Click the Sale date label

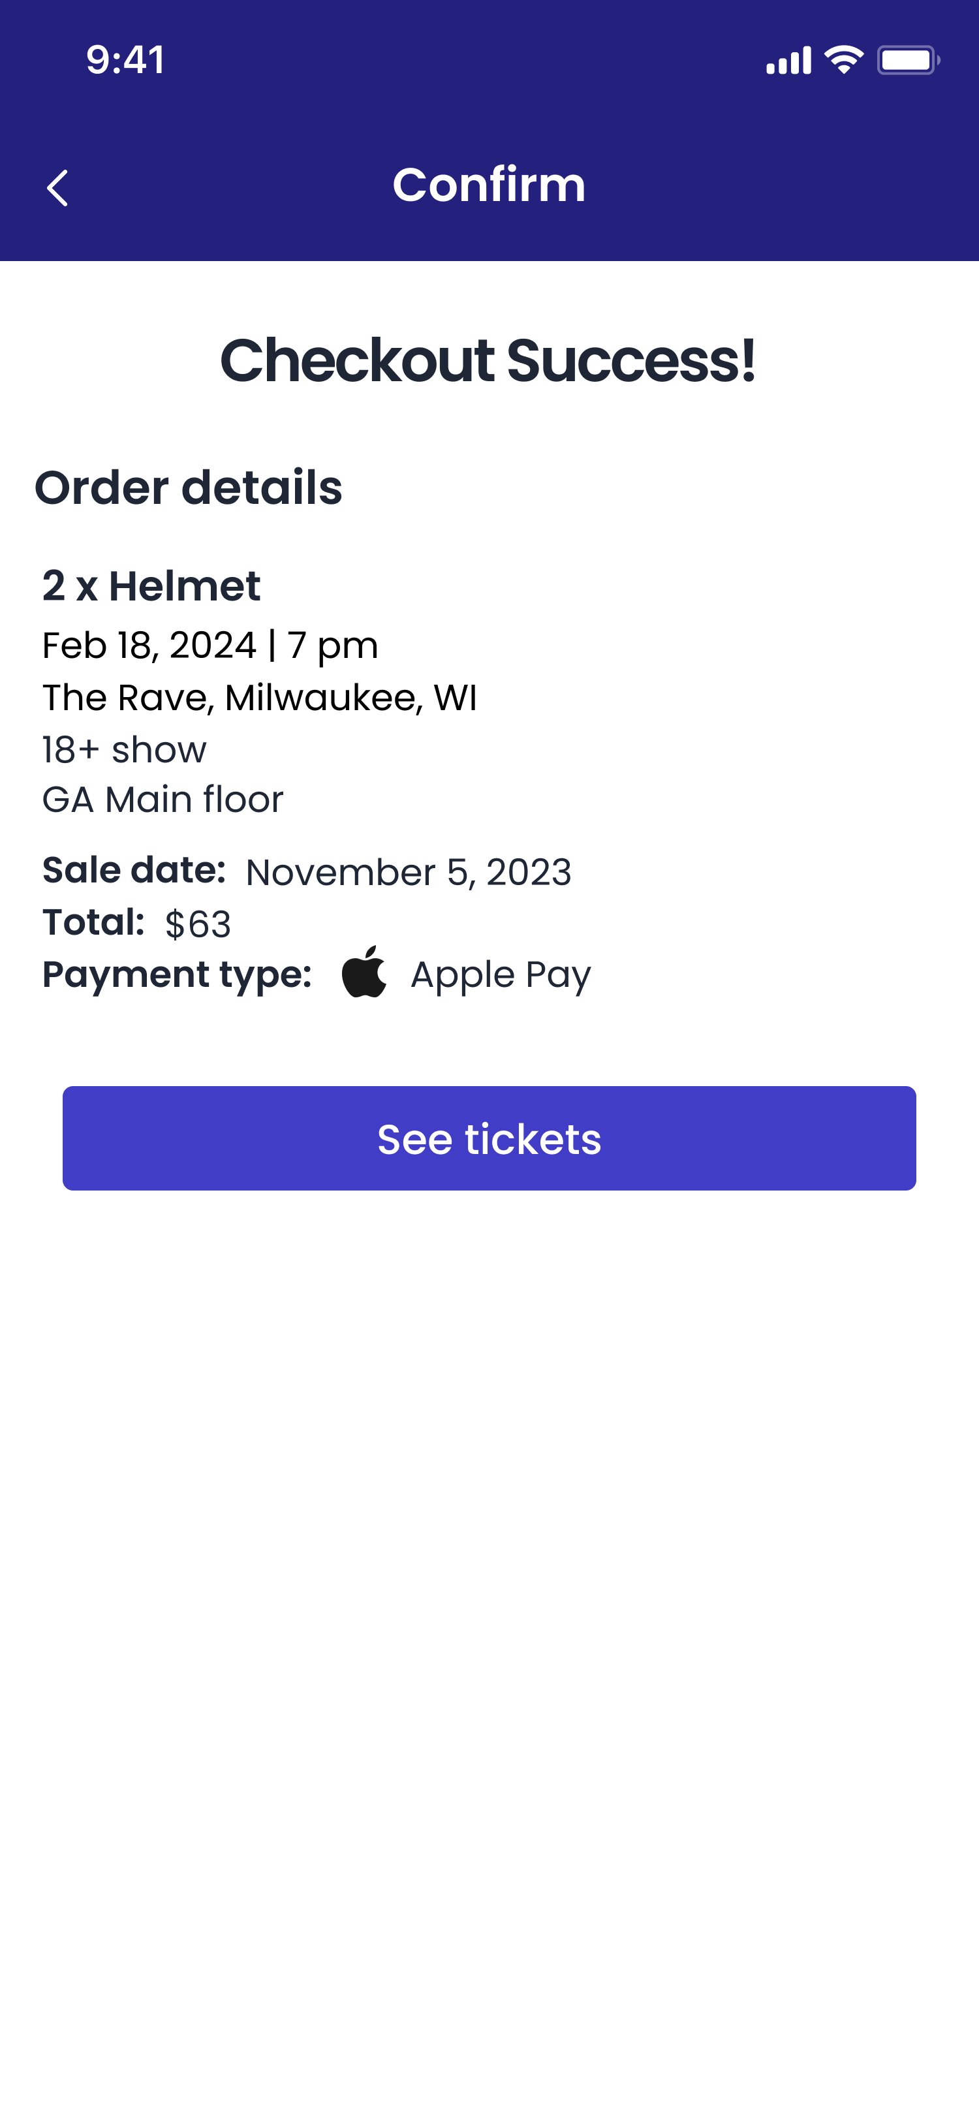point(134,870)
